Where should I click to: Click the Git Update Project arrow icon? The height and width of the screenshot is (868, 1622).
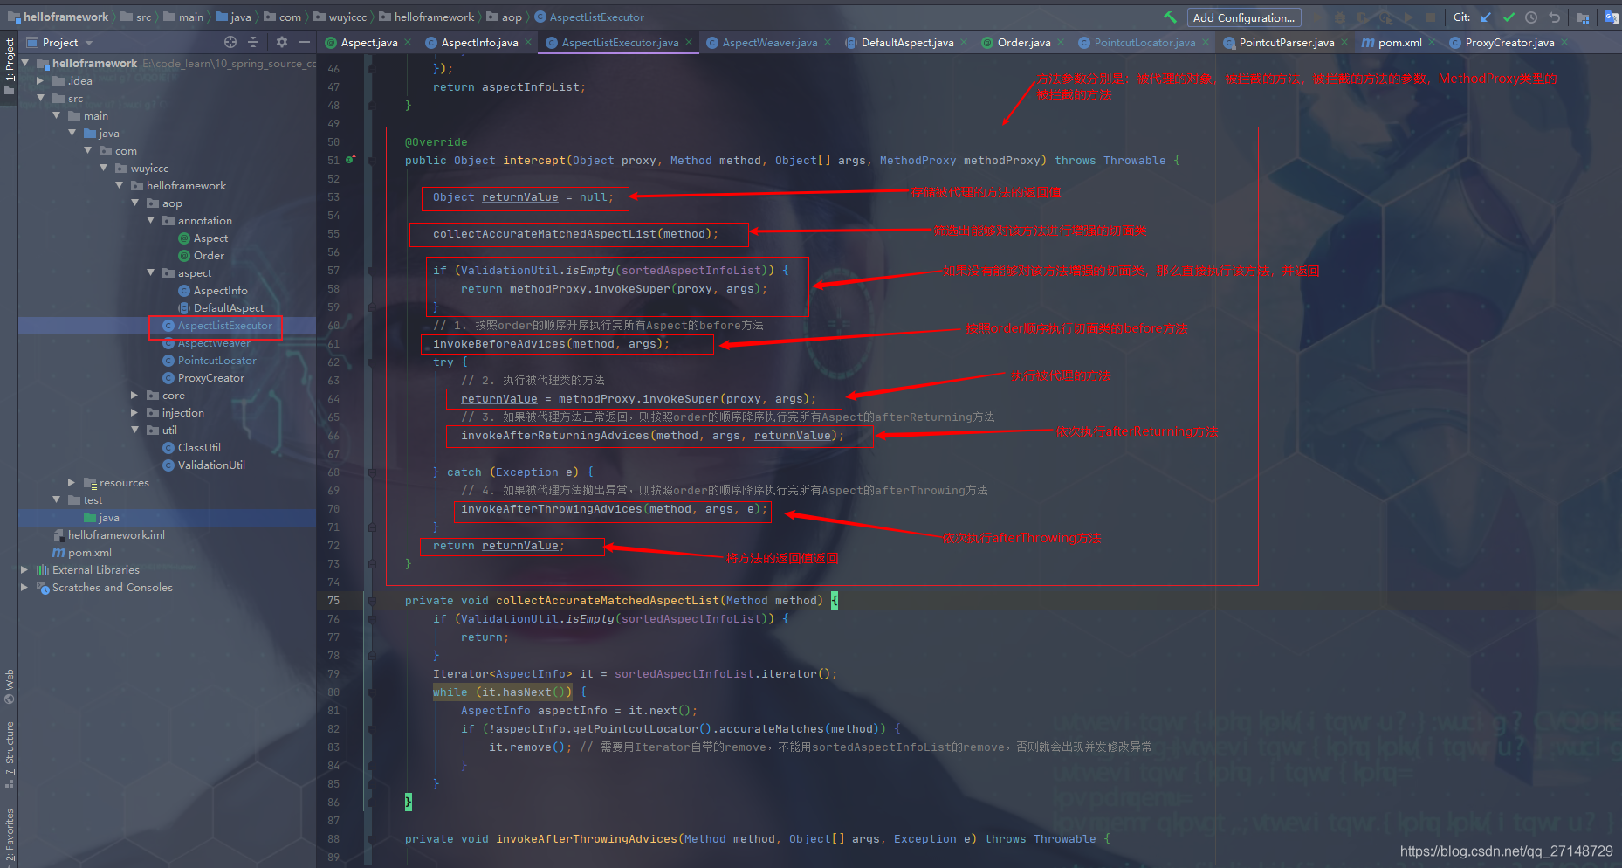pos(1486,17)
